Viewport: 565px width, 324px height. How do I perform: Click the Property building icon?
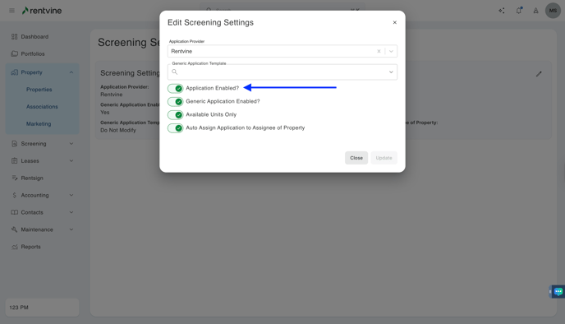tap(15, 72)
